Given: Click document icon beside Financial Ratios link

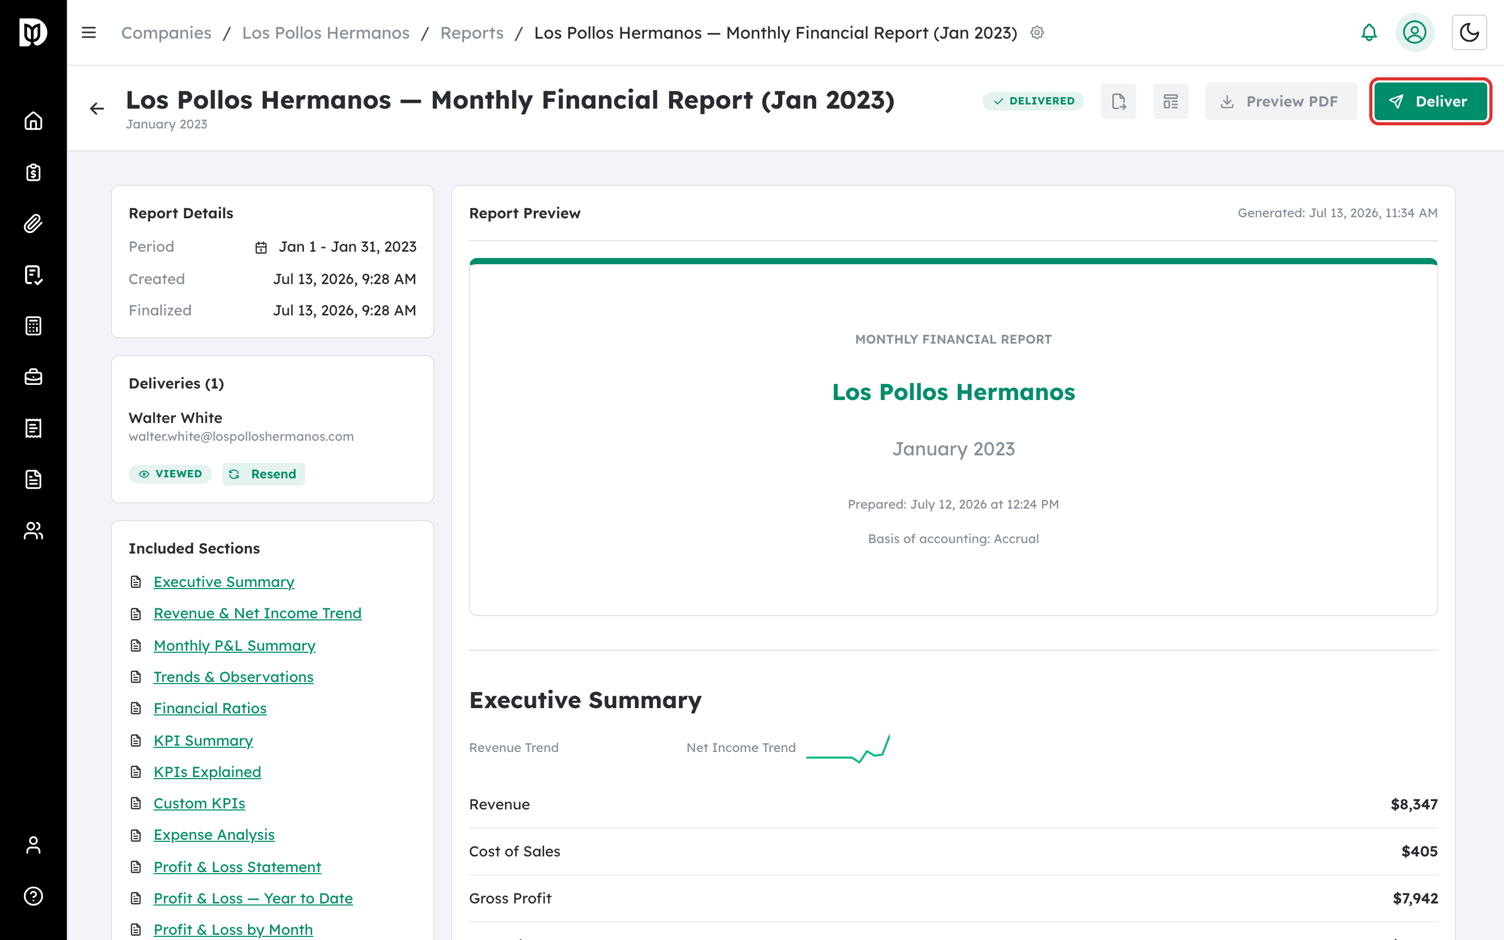Looking at the screenshot, I should (136, 709).
